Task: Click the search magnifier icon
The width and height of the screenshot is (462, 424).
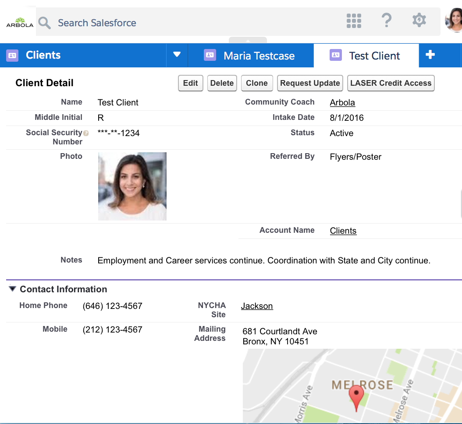Action: (x=45, y=23)
